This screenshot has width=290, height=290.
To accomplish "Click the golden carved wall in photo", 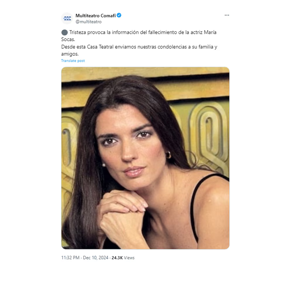I will [207, 130].
